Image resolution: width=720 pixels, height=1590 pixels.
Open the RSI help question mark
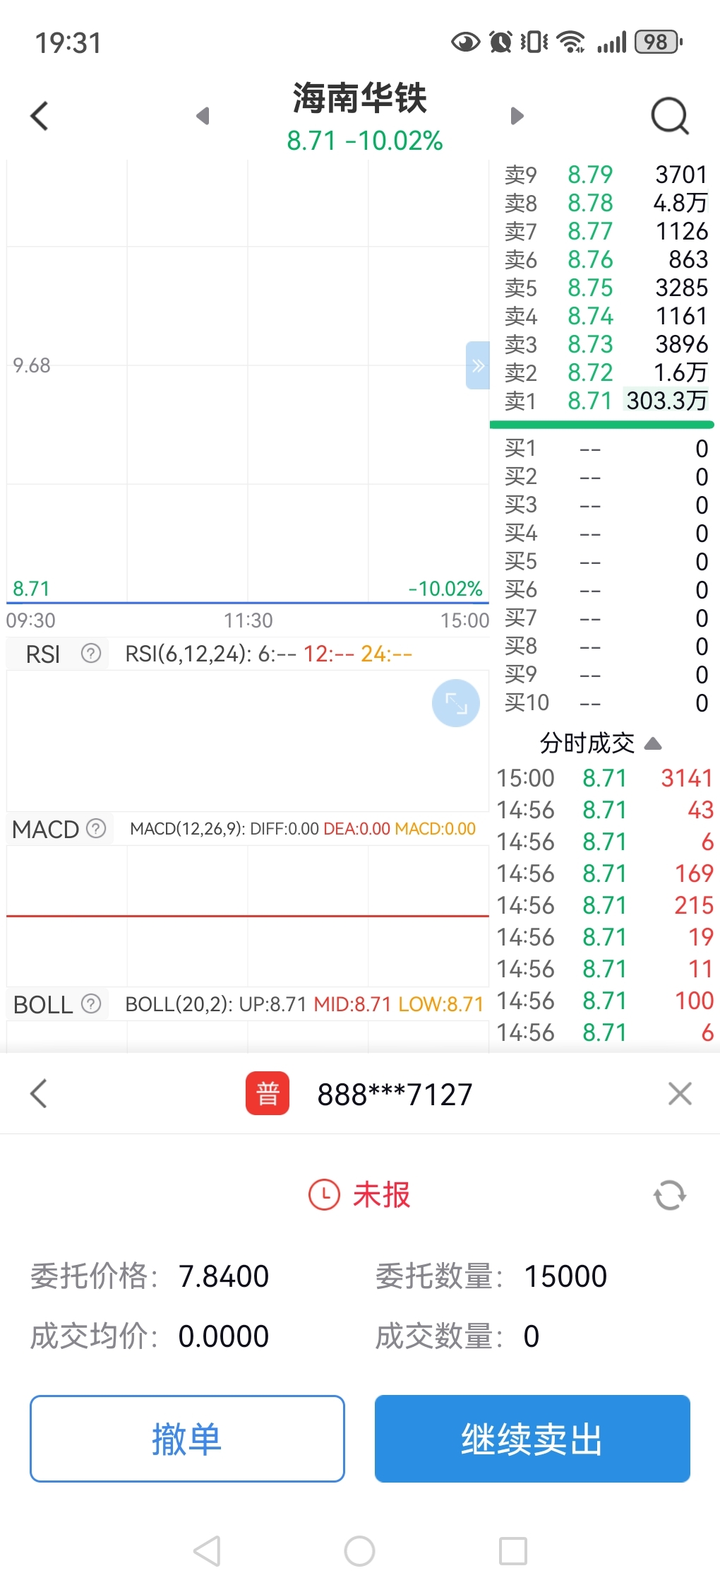[x=91, y=654]
